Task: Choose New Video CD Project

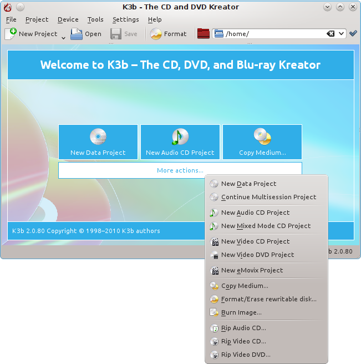Action: coord(266,241)
